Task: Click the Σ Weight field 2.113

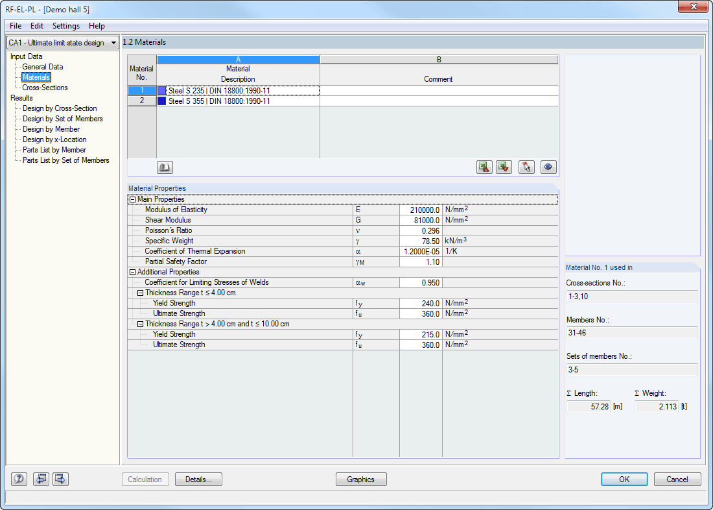Action: 656,407
